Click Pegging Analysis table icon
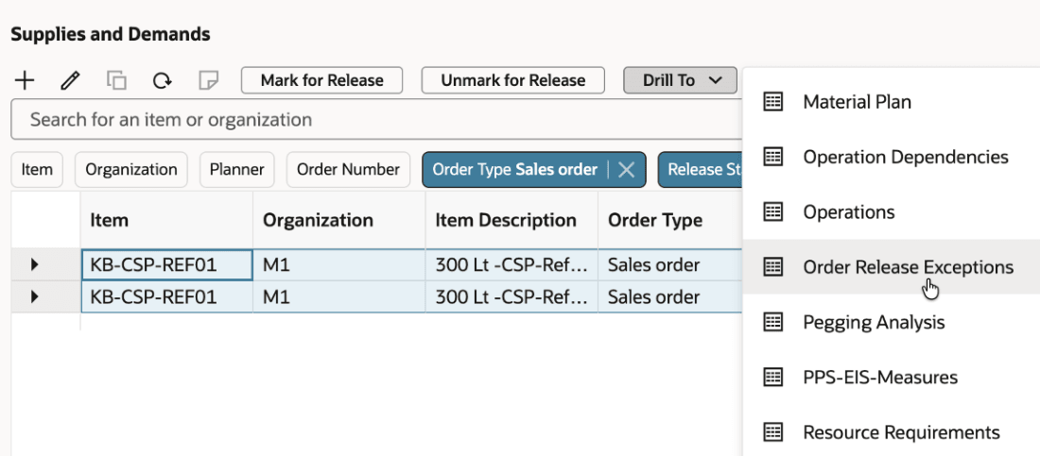1040x456 pixels. click(x=773, y=322)
